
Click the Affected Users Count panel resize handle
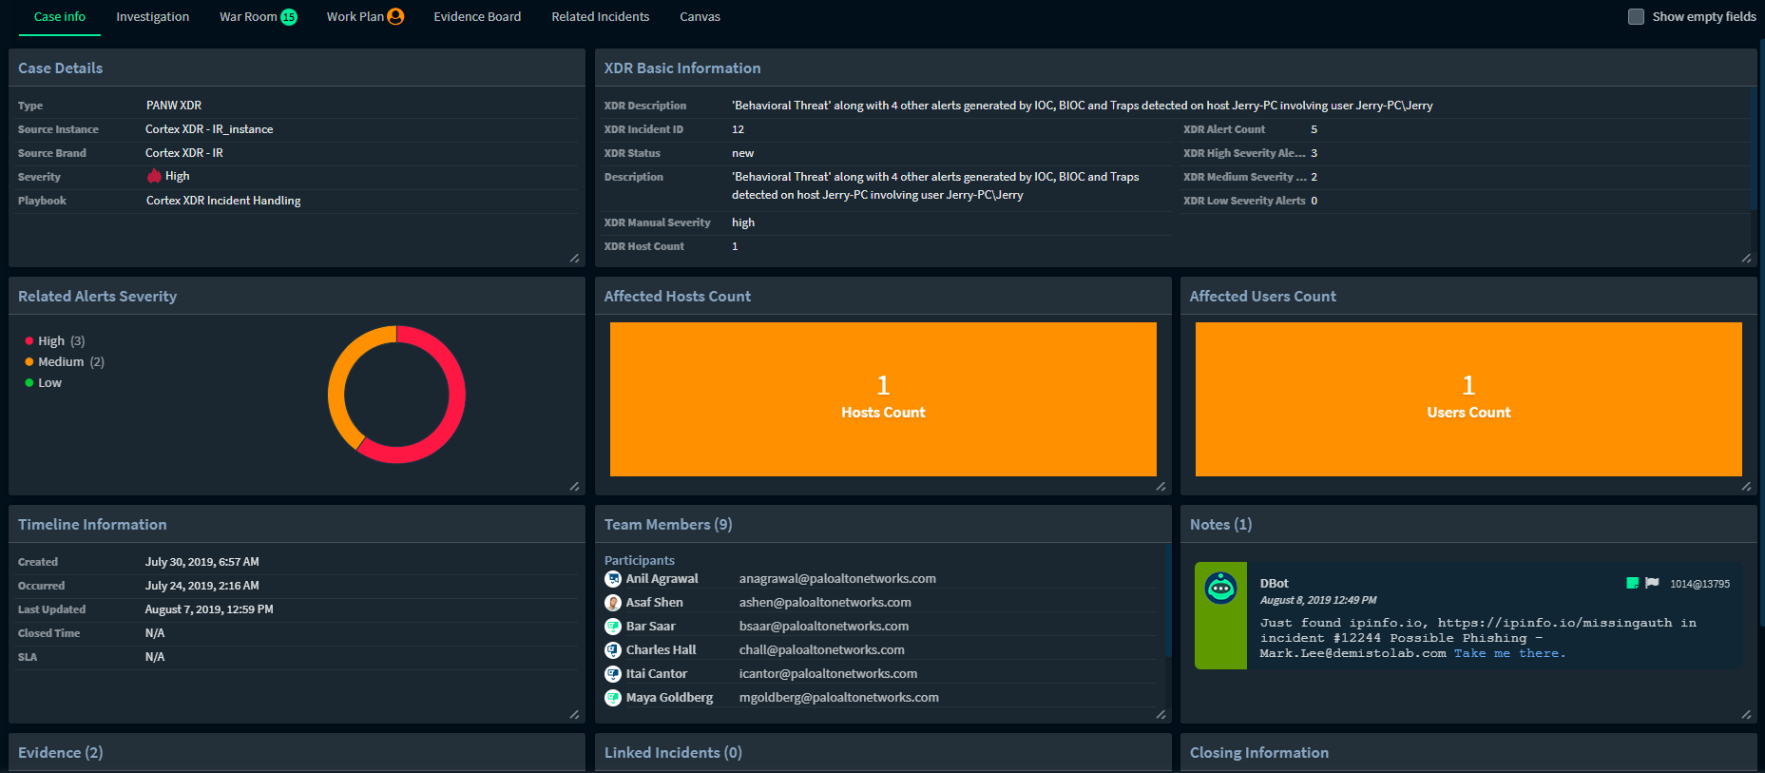point(1746,486)
